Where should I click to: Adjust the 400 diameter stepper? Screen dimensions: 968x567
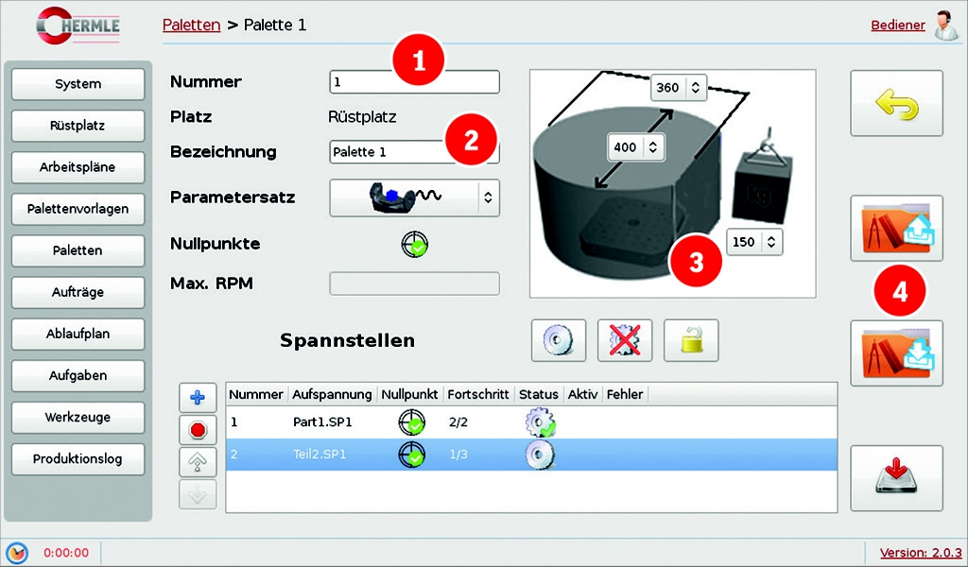[636, 147]
